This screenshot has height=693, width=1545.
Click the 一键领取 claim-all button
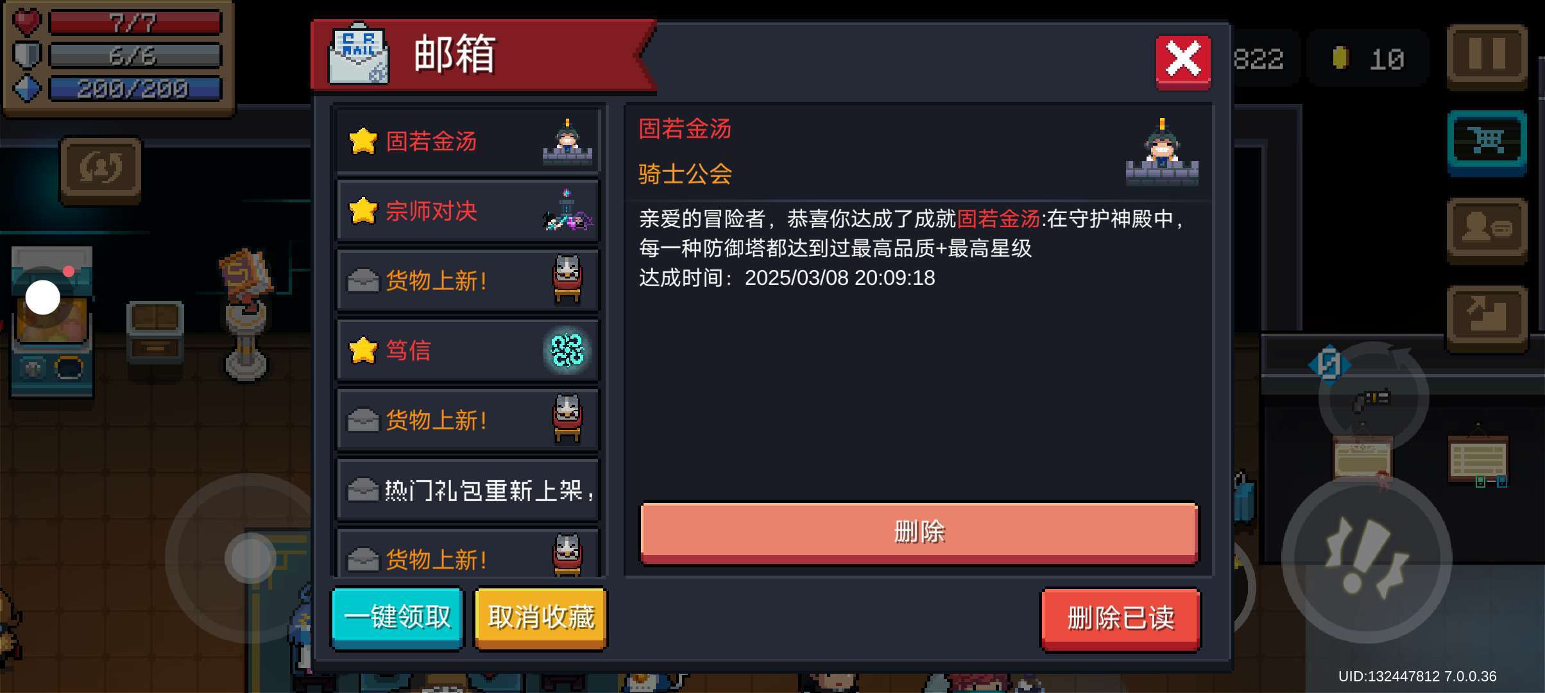398,617
